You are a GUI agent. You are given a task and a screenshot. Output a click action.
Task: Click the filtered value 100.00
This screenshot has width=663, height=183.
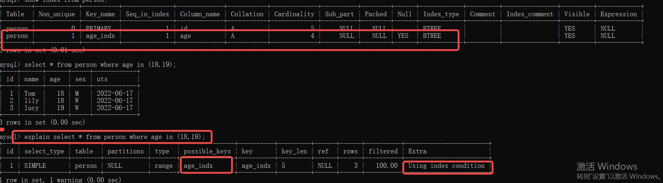click(x=386, y=166)
